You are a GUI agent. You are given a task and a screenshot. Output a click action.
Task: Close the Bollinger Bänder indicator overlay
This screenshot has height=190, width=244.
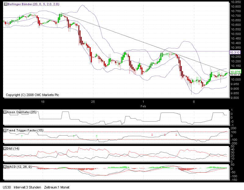coord(5,4)
